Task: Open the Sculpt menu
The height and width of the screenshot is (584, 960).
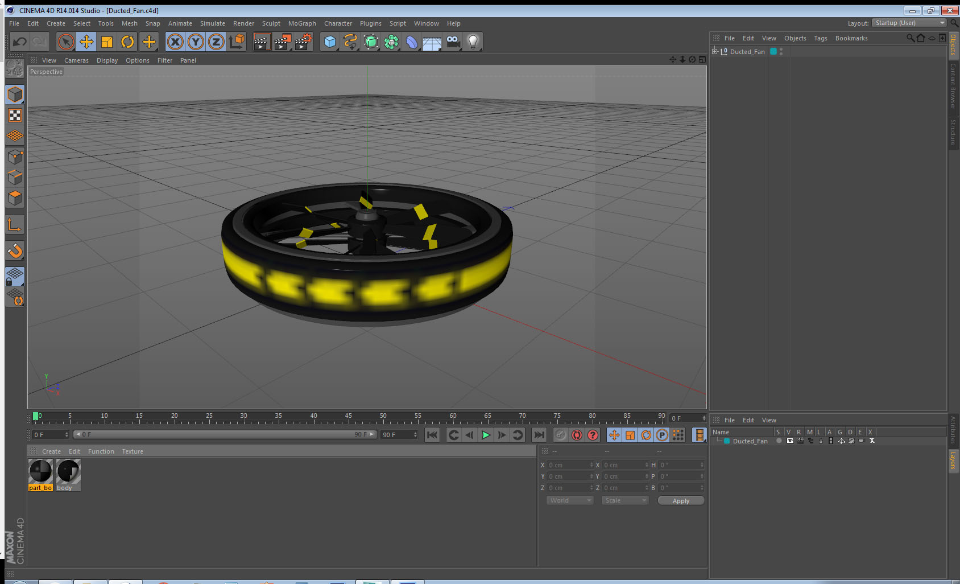Action: coord(271,23)
